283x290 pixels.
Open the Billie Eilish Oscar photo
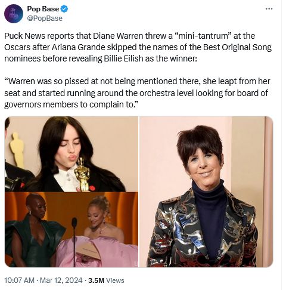point(71,154)
